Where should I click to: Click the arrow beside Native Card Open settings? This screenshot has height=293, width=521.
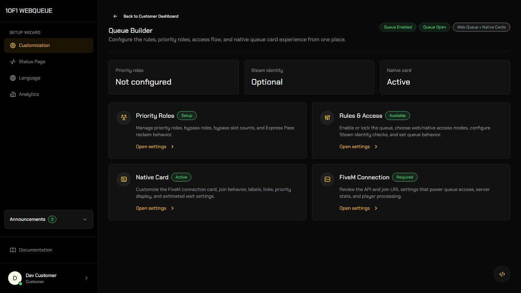(173, 208)
